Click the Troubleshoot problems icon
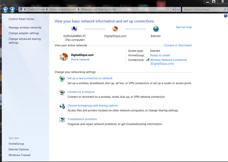Viewport: 228px width, 162px height. 62,120
